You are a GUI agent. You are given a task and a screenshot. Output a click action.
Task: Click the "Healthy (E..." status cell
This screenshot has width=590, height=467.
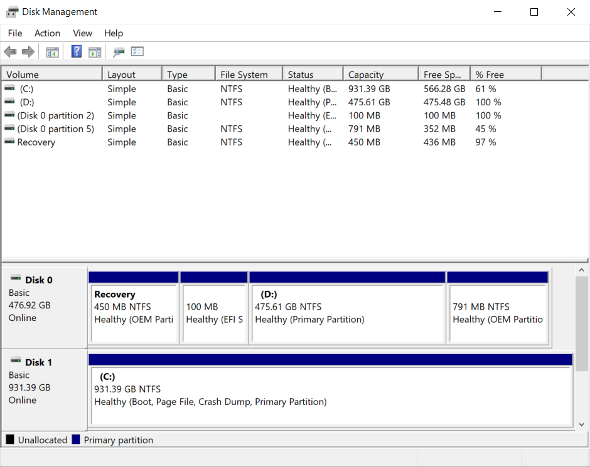312,115
